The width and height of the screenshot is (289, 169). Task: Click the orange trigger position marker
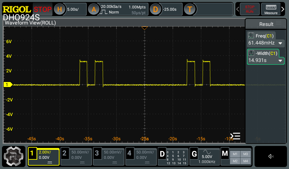144,28
